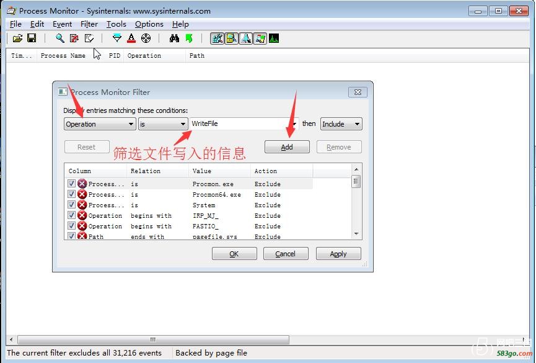Click the Remove button

click(x=339, y=147)
